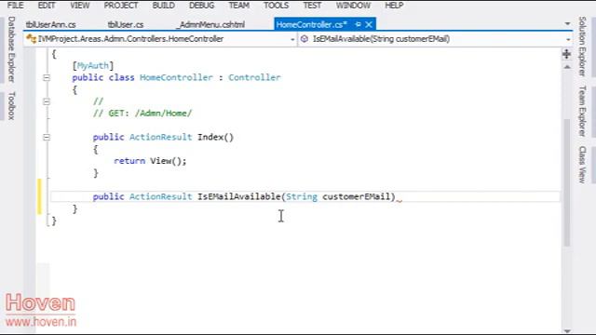Open the VIEW menu

[x=80, y=6]
